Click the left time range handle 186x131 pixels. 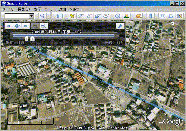pyautogui.click(x=27, y=39)
